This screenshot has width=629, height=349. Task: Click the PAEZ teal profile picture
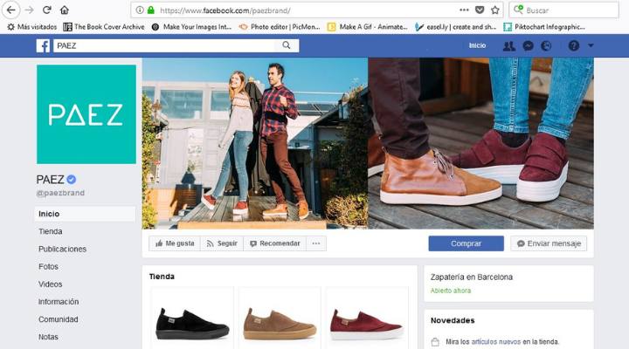click(86, 114)
